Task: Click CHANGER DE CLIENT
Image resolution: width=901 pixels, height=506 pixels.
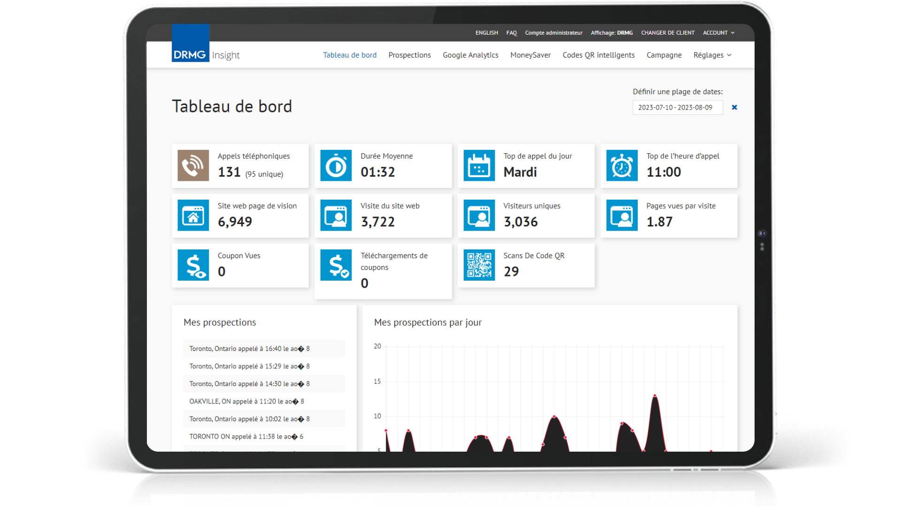Action: (x=668, y=33)
